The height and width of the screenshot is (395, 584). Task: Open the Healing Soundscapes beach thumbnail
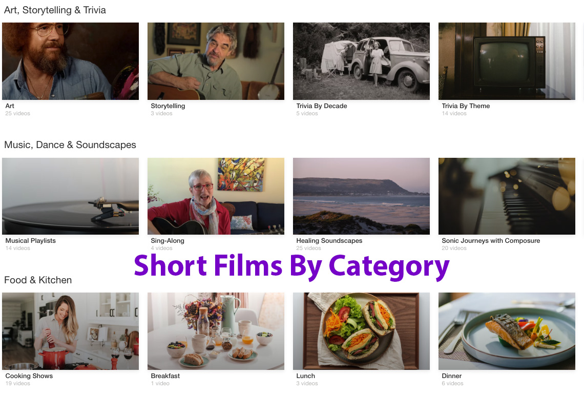(361, 196)
